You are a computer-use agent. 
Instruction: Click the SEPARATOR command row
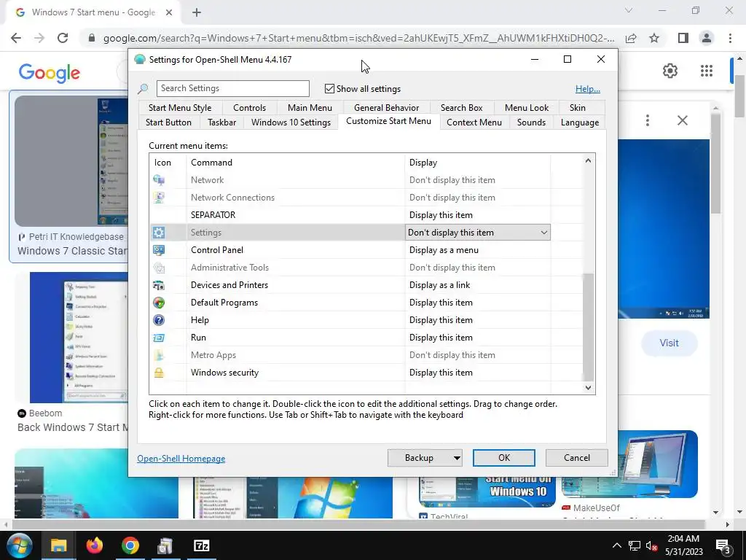366,215
